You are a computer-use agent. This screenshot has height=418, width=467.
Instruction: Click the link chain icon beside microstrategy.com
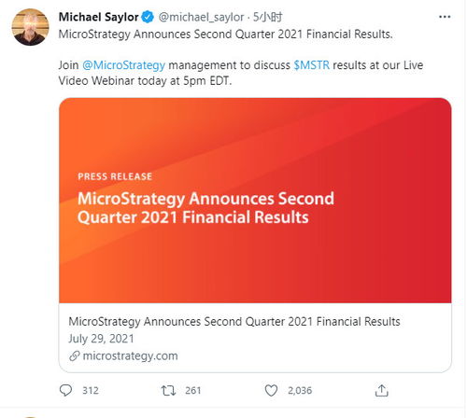(75, 355)
